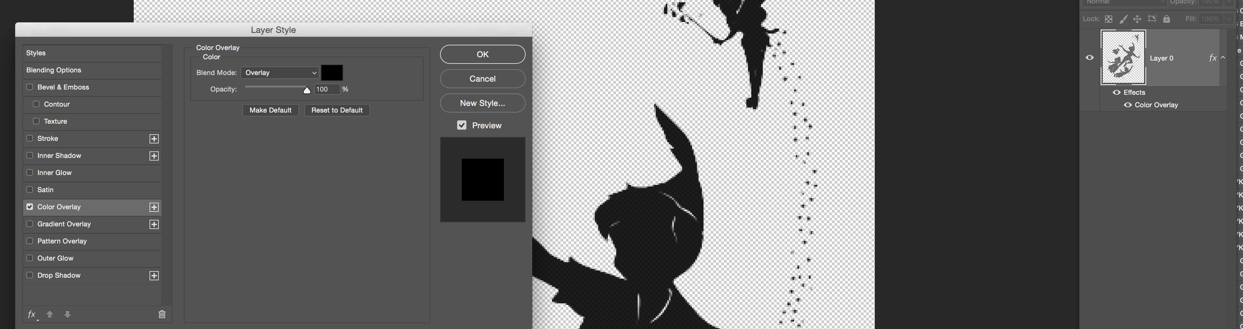Click the Reset to Default button

(x=337, y=110)
